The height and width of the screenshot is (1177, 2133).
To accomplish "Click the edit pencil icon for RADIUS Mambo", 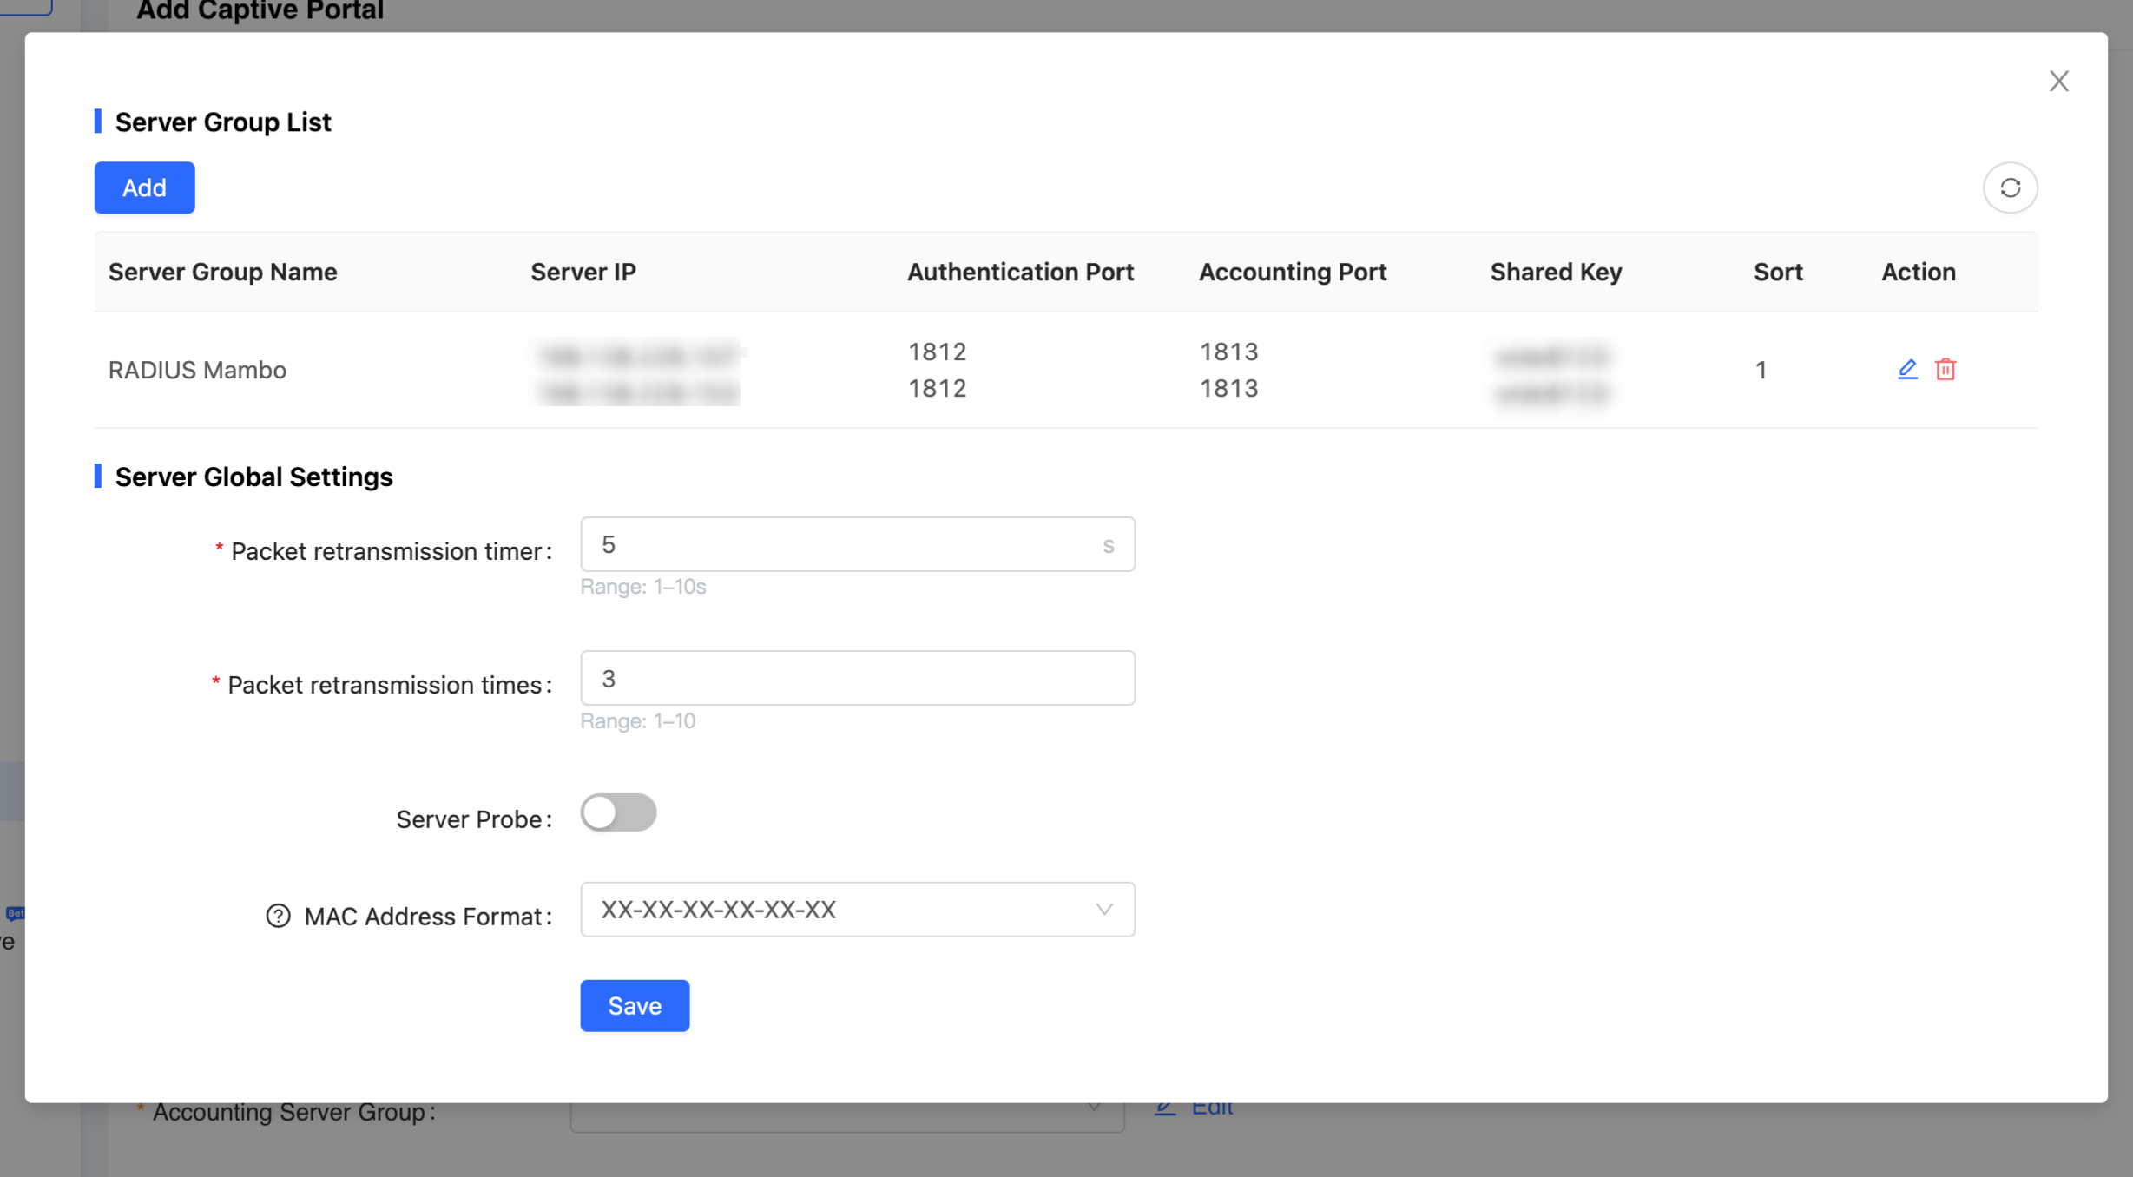I will (x=1906, y=370).
